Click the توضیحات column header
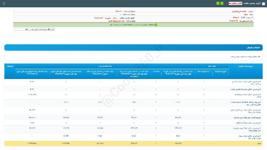 [x=10, y=66]
